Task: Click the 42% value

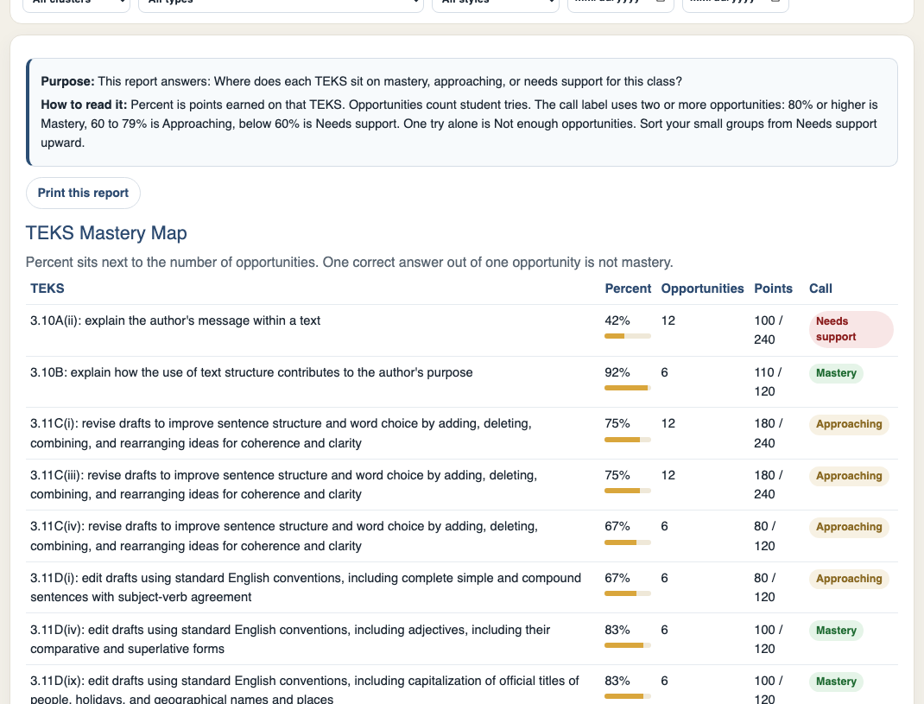Action: pos(617,320)
